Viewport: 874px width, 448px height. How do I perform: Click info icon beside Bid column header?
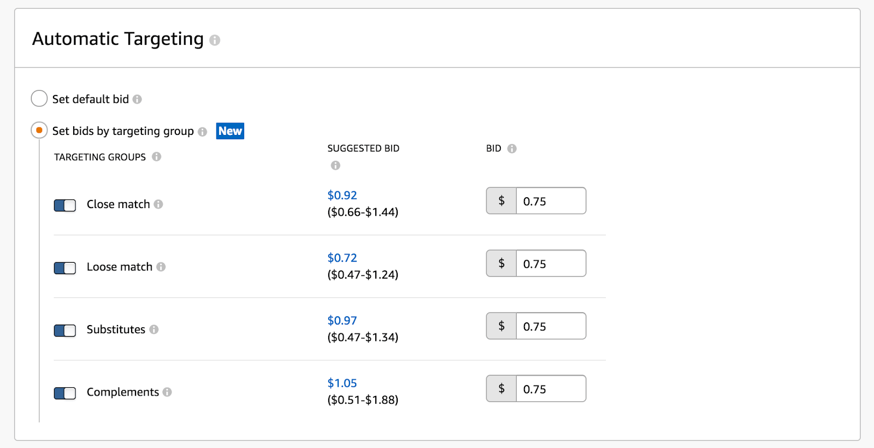tap(512, 149)
